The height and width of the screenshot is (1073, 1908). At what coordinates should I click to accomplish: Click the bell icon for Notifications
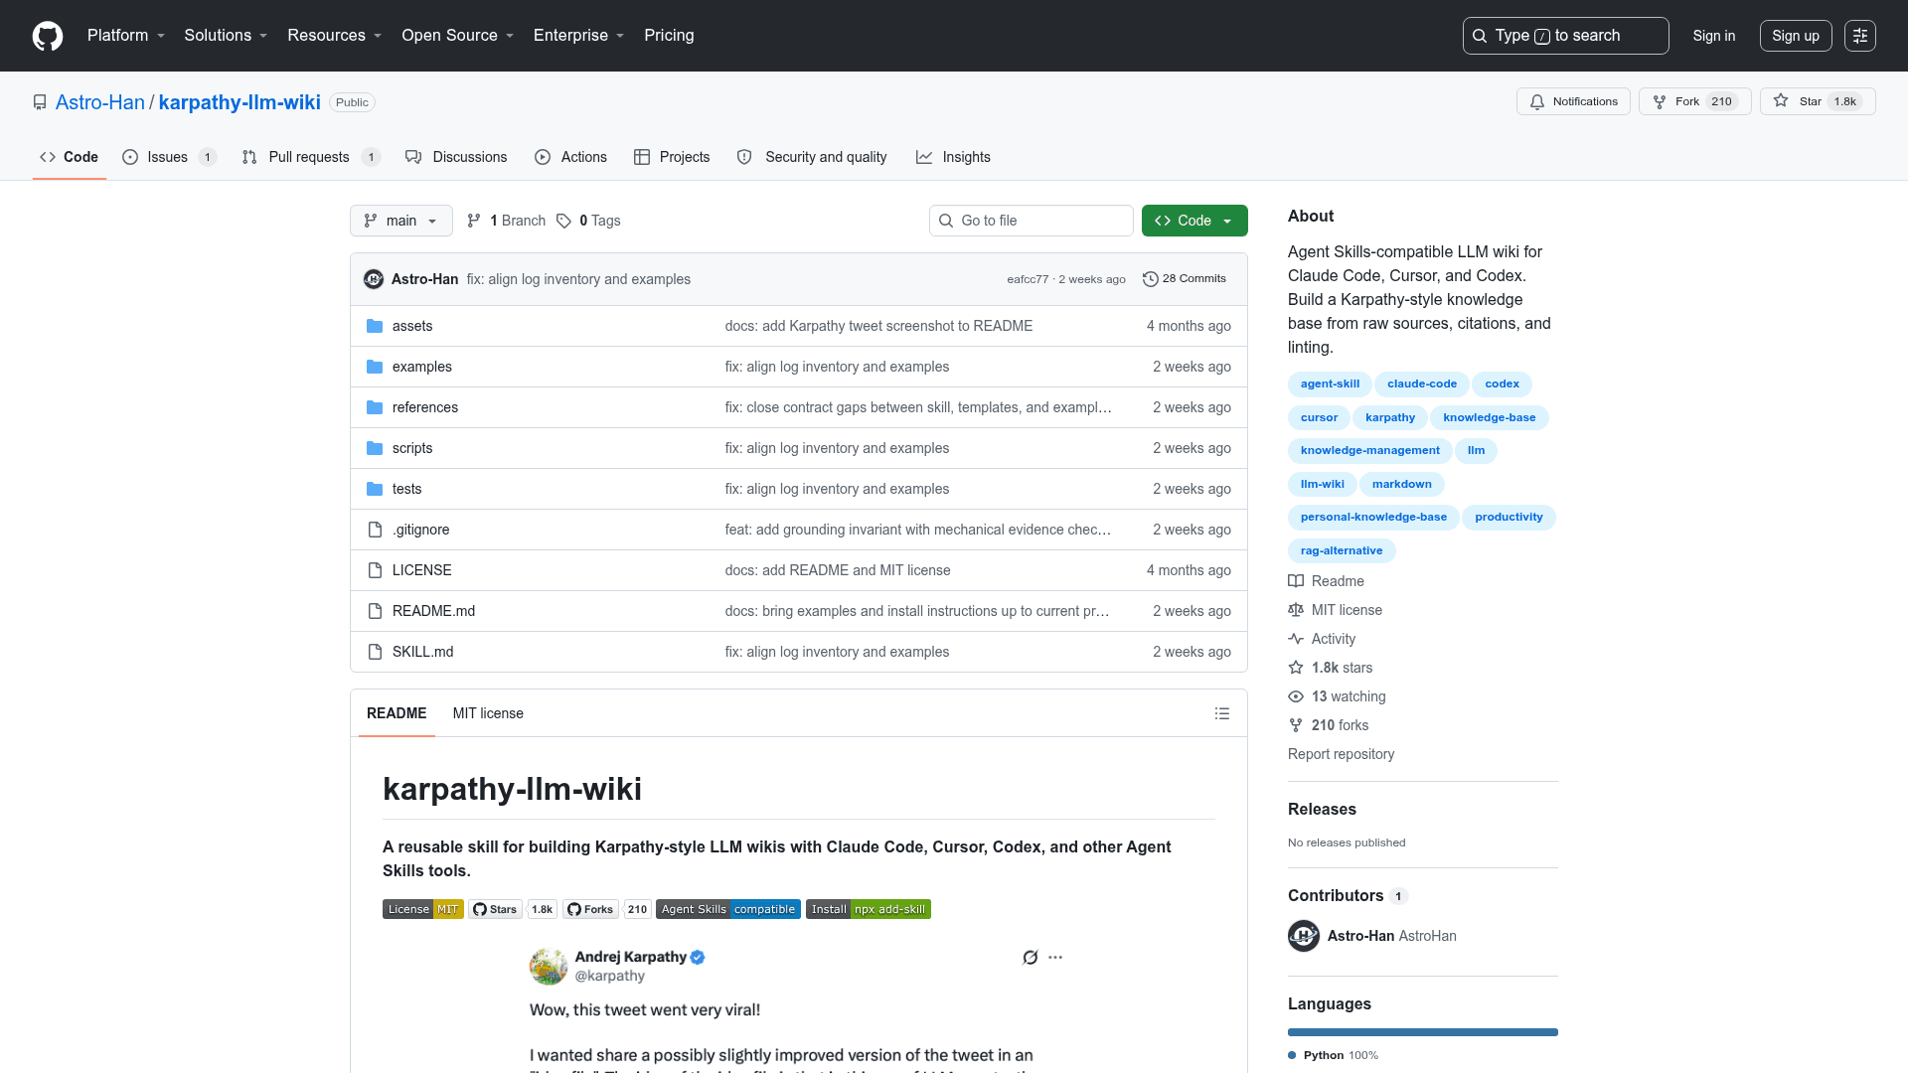click(1537, 101)
